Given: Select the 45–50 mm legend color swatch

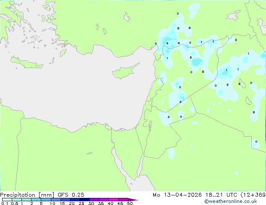Looking at the screenshot, I should (x=123, y=200).
